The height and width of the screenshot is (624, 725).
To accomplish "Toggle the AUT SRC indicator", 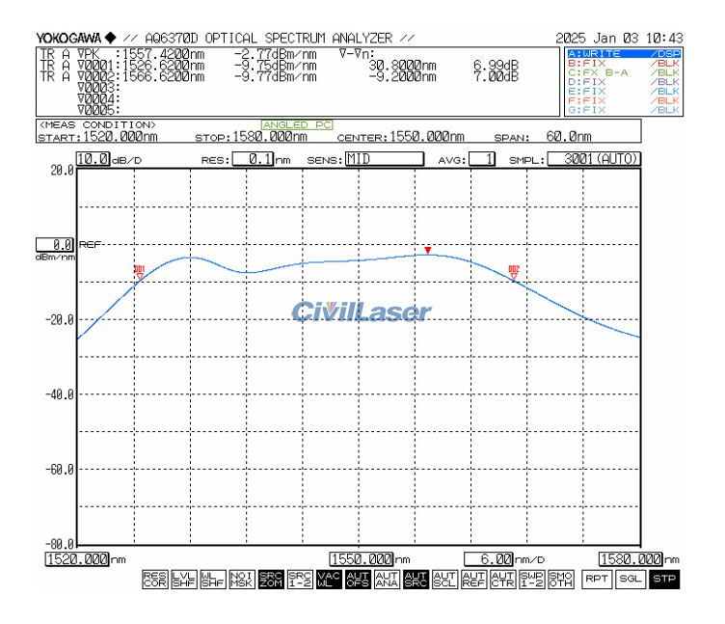I will click(x=416, y=579).
